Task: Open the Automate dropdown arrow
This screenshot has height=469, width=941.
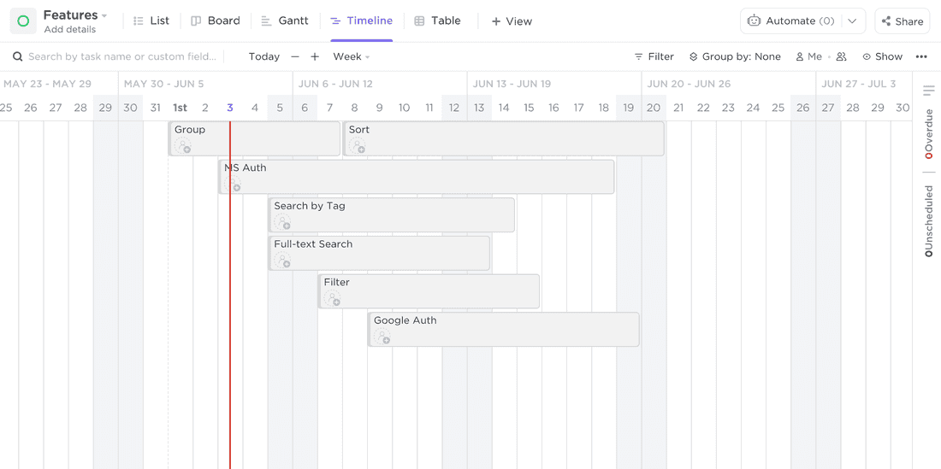Action: (852, 21)
